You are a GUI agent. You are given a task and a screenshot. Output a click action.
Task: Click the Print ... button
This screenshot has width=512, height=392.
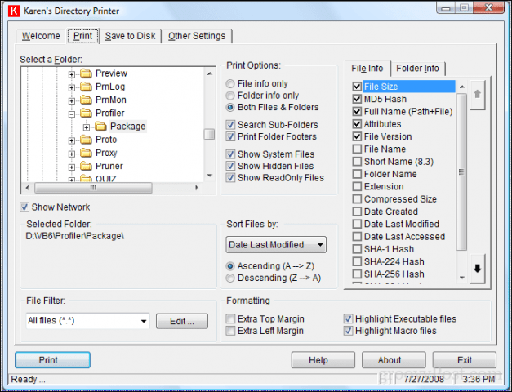pyautogui.click(x=52, y=360)
